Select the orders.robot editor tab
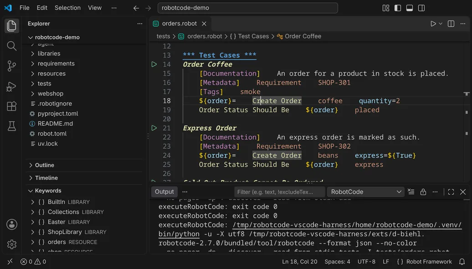This screenshot has height=269, width=472. [x=179, y=24]
